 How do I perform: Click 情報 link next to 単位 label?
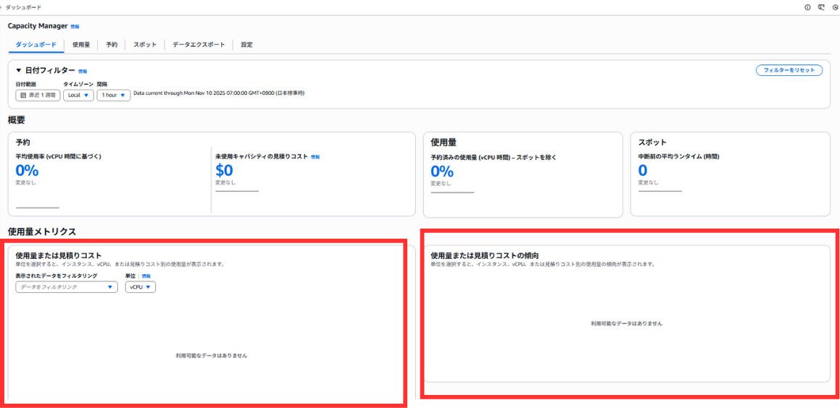(146, 276)
